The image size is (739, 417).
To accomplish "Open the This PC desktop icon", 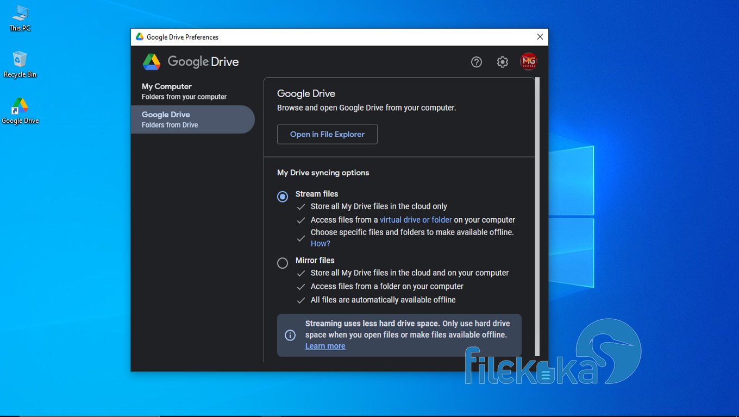I will coord(20,18).
